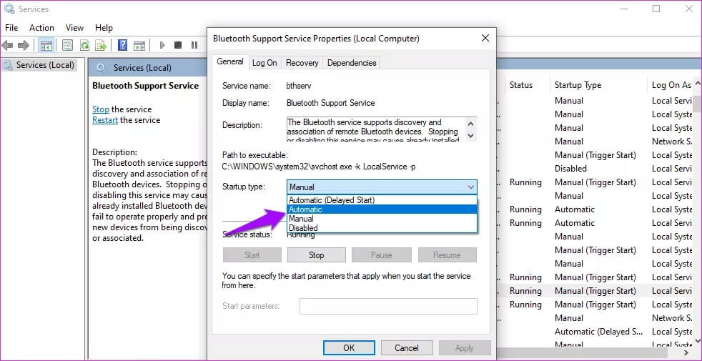Click the Start Service play icon
Viewport: 702px width, 361px height.
(x=162, y=45)
